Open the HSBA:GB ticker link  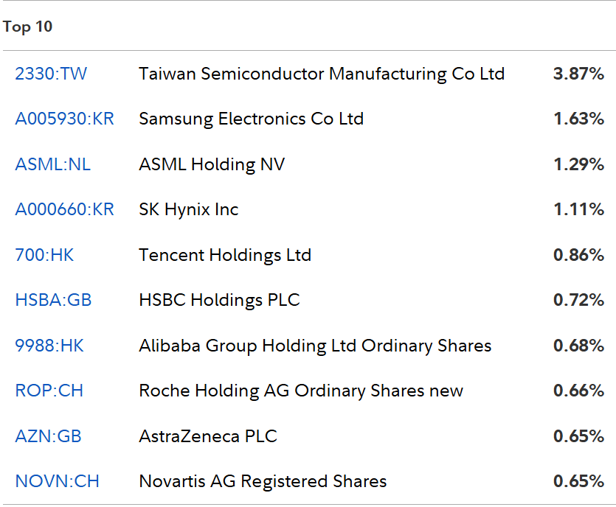[x=53, y=300]
